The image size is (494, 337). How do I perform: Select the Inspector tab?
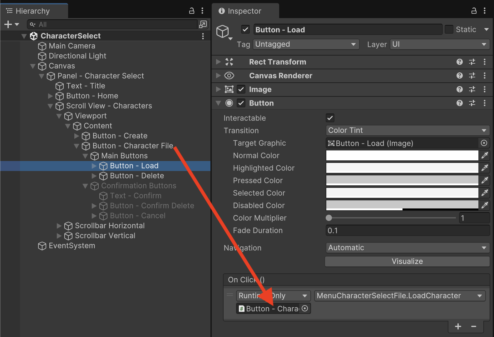[x=244, y=11]
